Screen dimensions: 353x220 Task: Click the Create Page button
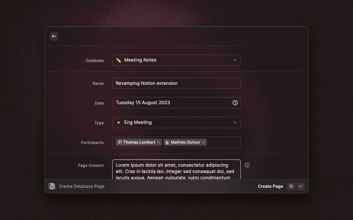(x=270, y=186)
